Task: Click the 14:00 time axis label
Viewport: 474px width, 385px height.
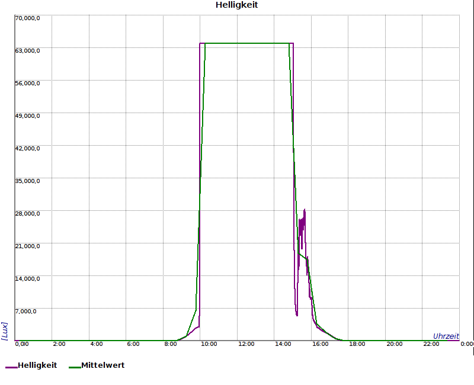Action: point(283,344)
